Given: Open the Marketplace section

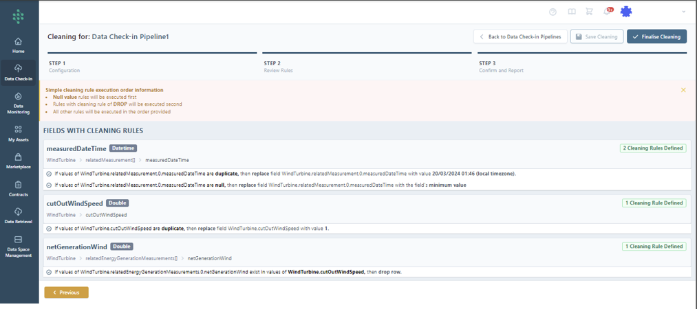Looking at the screenshot, I should pos(19,161).
